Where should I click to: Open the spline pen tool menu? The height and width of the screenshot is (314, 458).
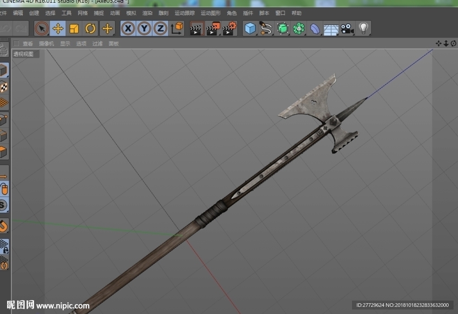point(266,29)
